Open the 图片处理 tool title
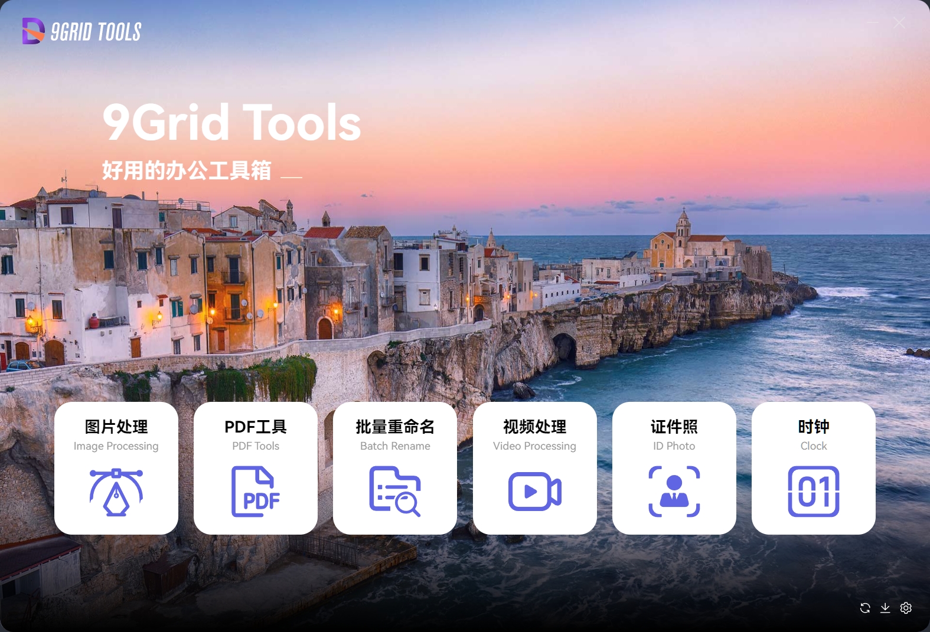930x632 pixels. tap(116, 427)
